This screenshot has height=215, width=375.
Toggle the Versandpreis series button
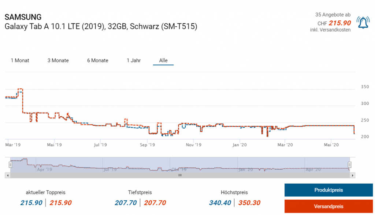[x=328, y=206]
